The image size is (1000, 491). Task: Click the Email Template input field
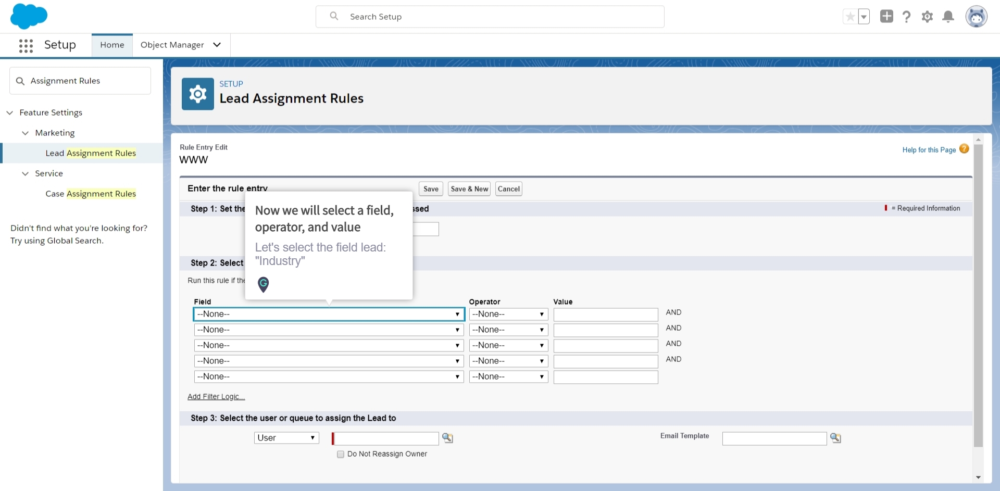774,438
